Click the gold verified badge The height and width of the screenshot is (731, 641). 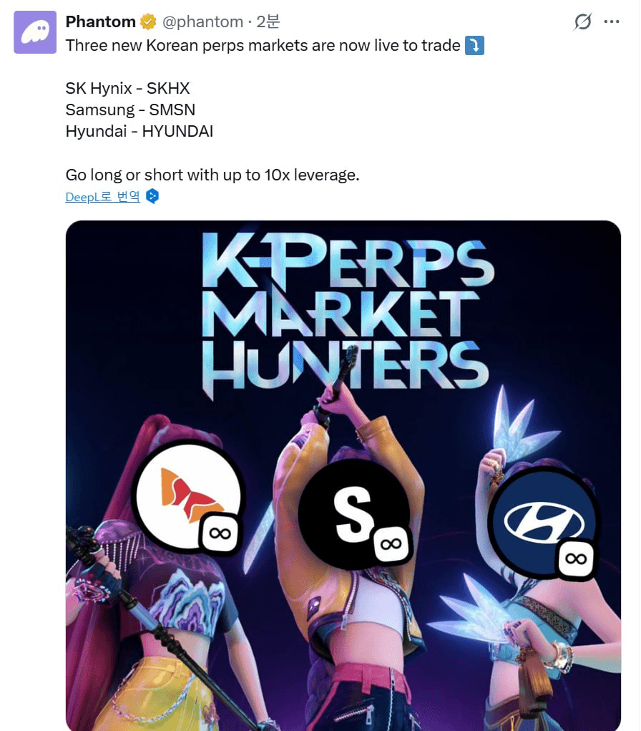(x=148, y=22)
